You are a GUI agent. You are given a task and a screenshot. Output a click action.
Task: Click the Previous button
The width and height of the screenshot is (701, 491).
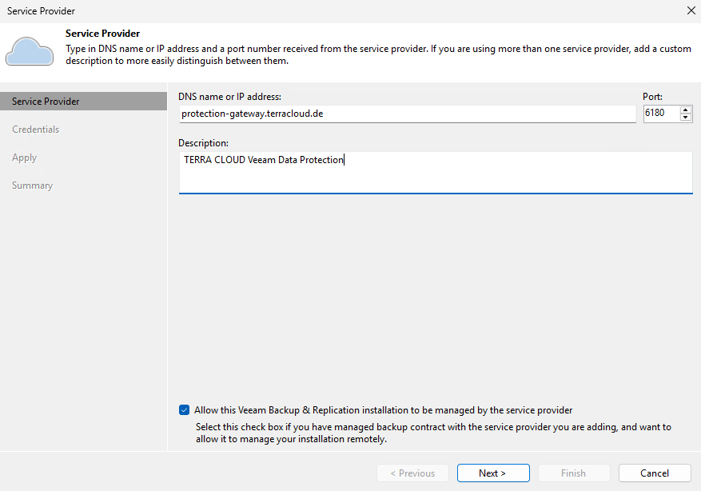[x=412, y=473]
